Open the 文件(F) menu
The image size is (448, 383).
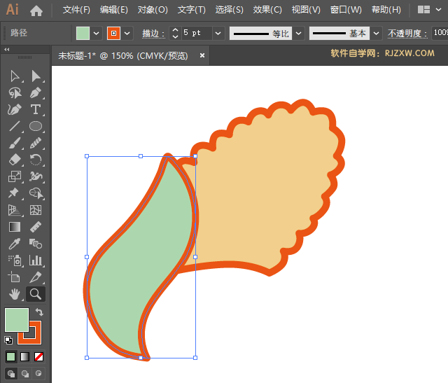(x=76, y=11)
